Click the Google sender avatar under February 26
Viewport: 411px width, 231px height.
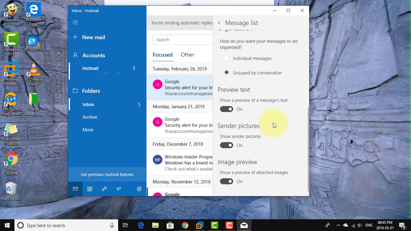click(157, 84)
